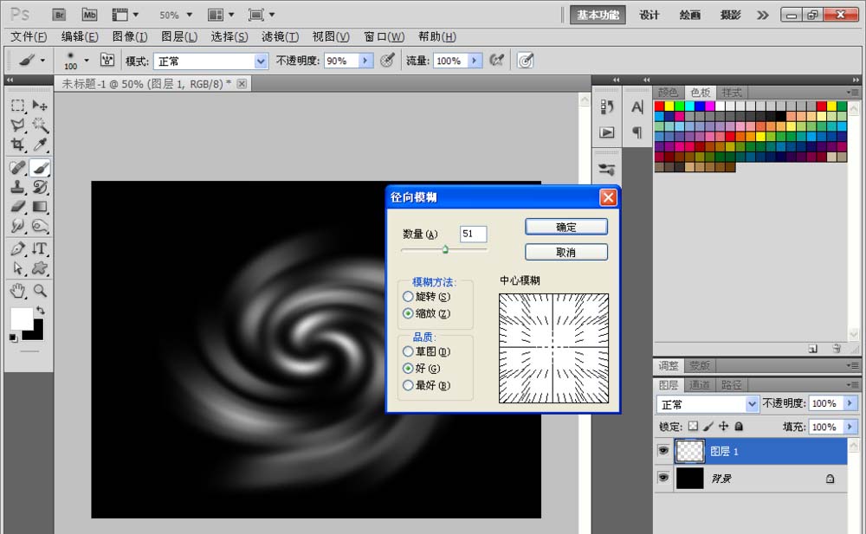Open the Select menu
This screenshot has height=534, width=866.
point(229,36)
